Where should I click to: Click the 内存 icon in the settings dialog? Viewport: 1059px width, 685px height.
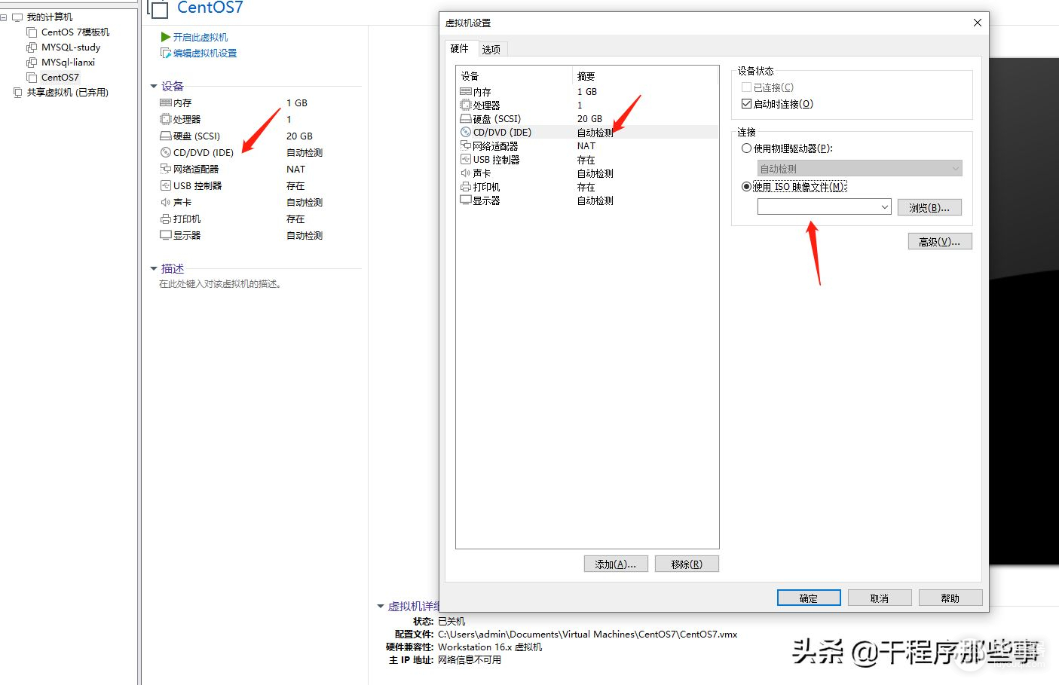coord(466,91)
